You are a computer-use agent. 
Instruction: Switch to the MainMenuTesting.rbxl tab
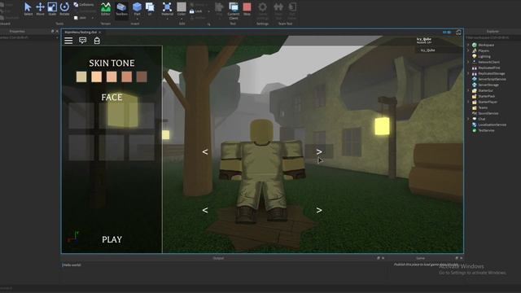tap(81, 33)
